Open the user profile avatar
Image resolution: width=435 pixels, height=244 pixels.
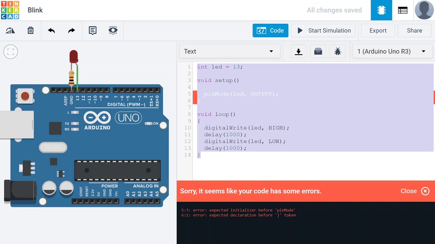(x=424, y=10)
